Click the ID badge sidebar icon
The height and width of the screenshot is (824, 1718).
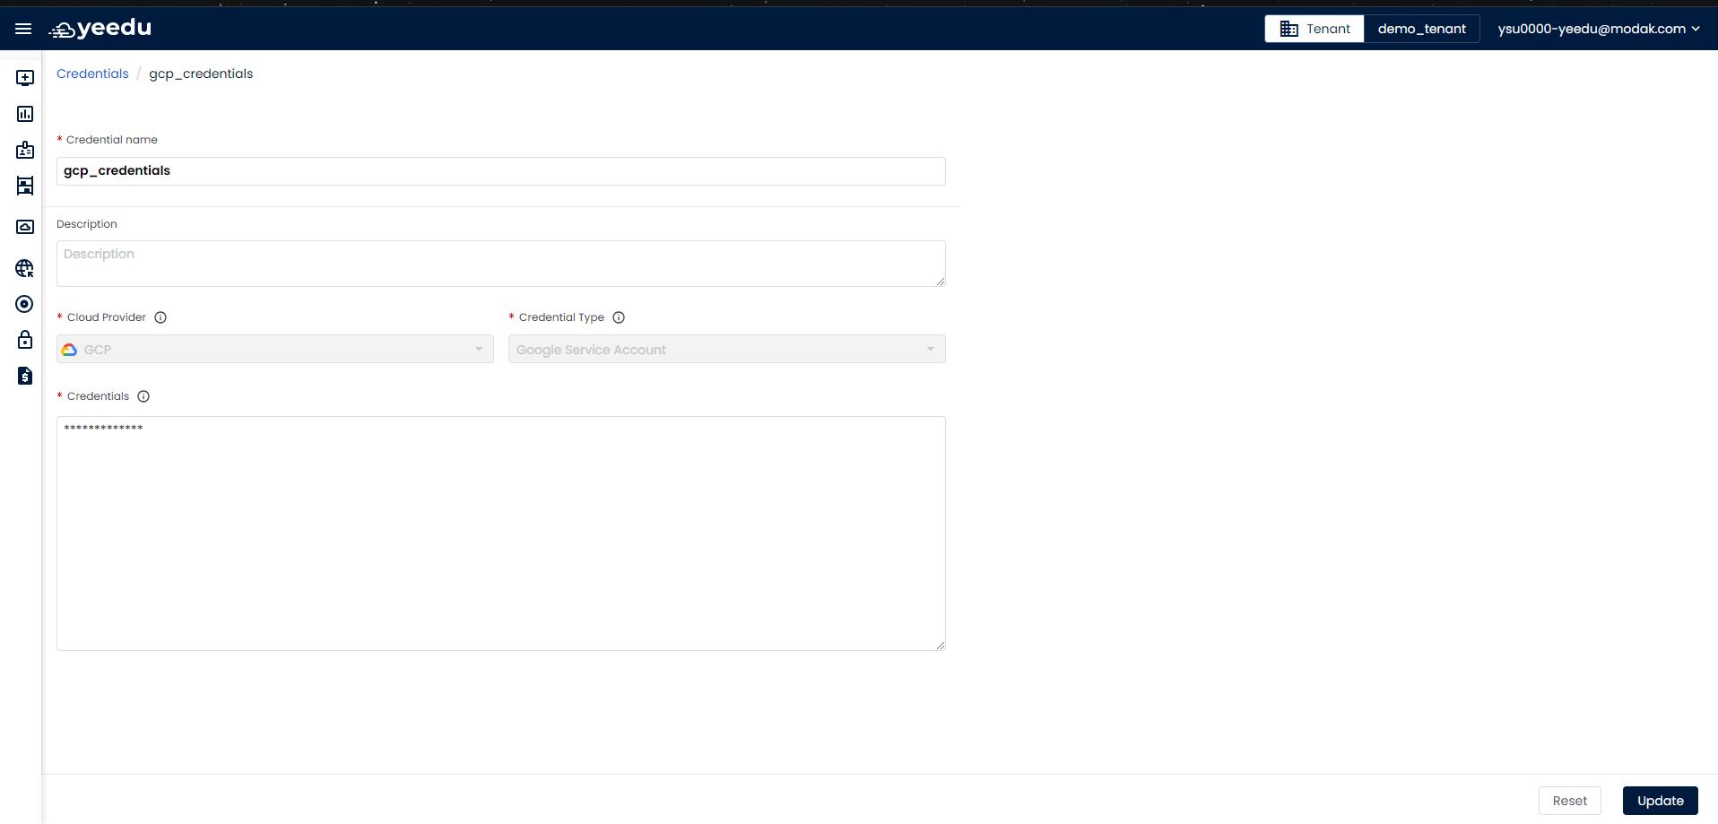click(25, 150)
